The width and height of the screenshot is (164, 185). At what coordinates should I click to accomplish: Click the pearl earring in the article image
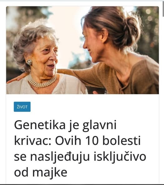pyautogui.click(x=29, y=62)
